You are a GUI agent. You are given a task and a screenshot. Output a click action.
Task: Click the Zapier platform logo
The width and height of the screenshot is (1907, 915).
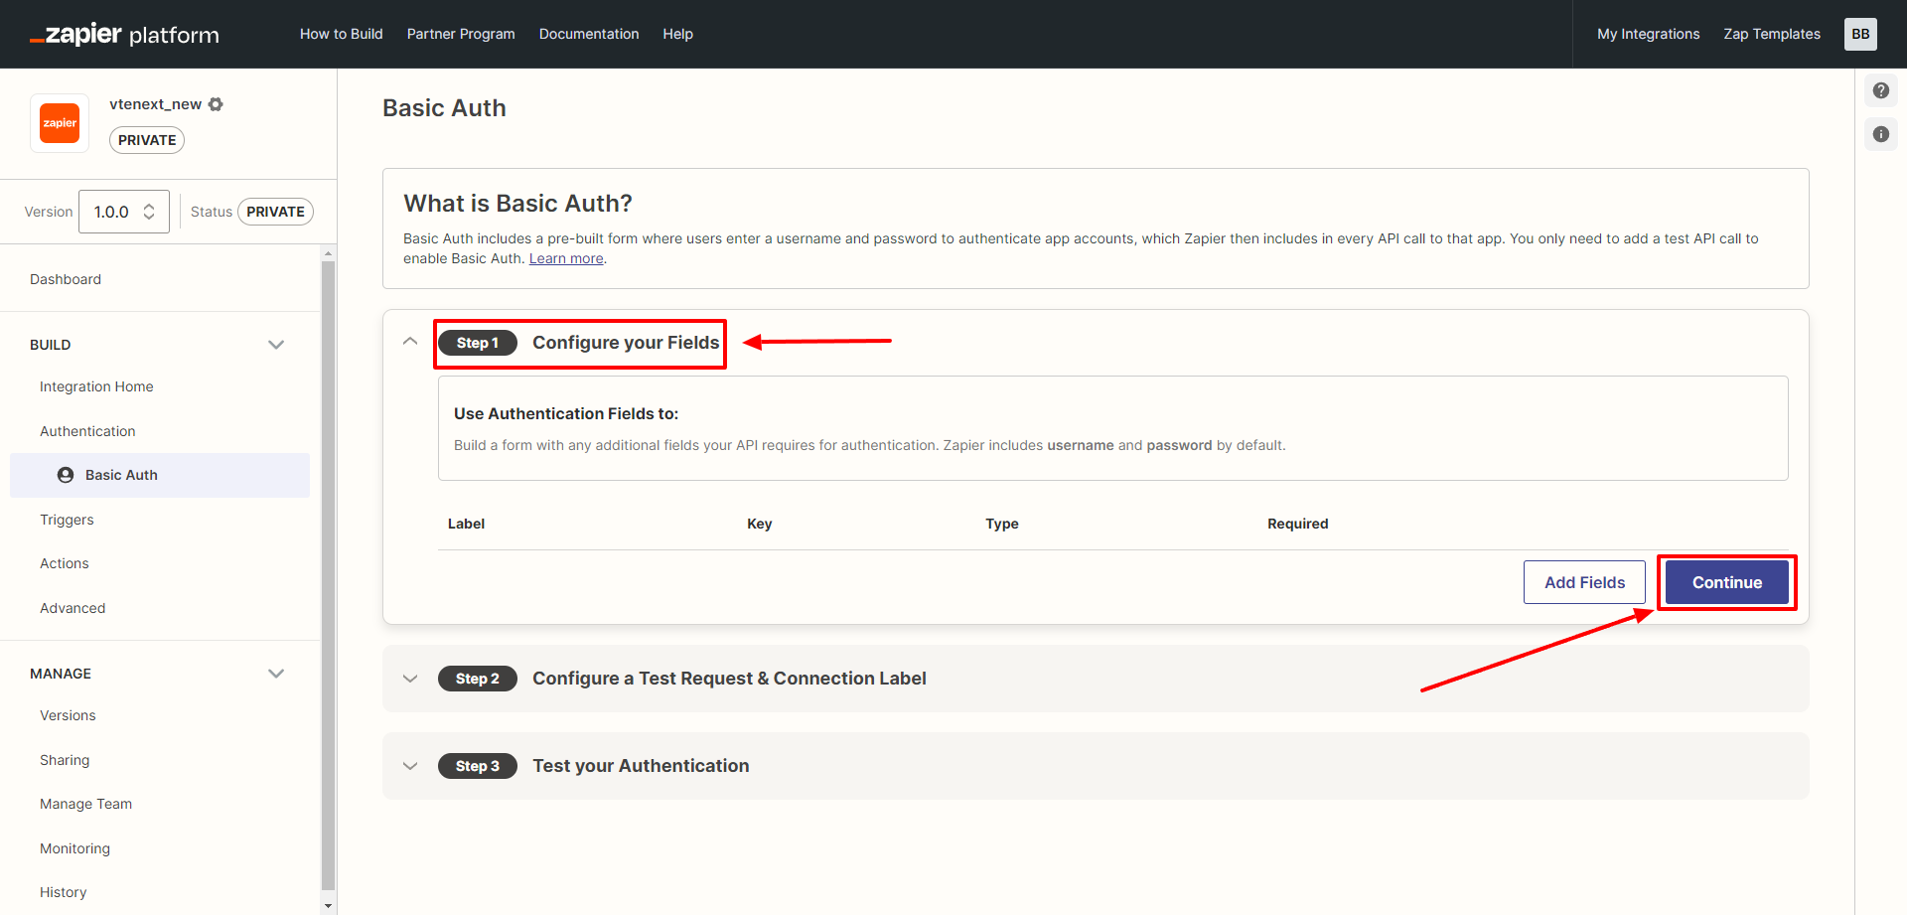tap(124, 35)
